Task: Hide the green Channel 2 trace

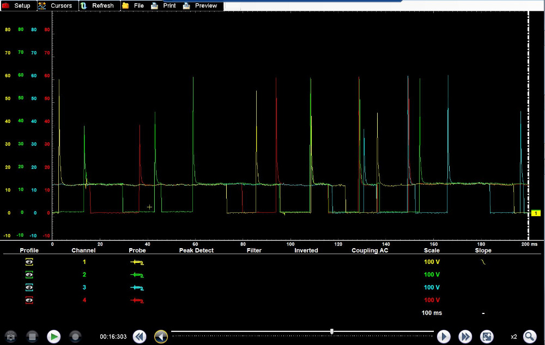Action: [x=29, y=275]
